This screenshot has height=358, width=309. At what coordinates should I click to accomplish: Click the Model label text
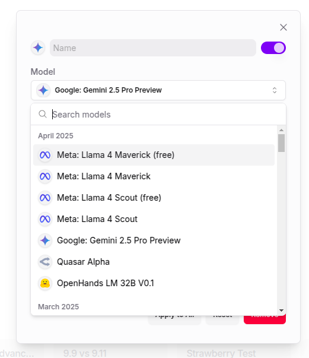tap(43, 72)
